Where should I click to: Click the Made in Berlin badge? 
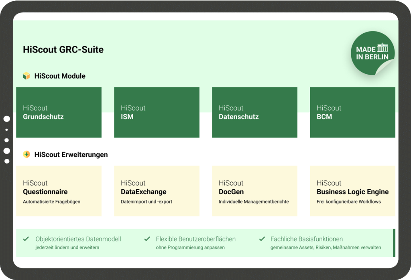point(372,53)
